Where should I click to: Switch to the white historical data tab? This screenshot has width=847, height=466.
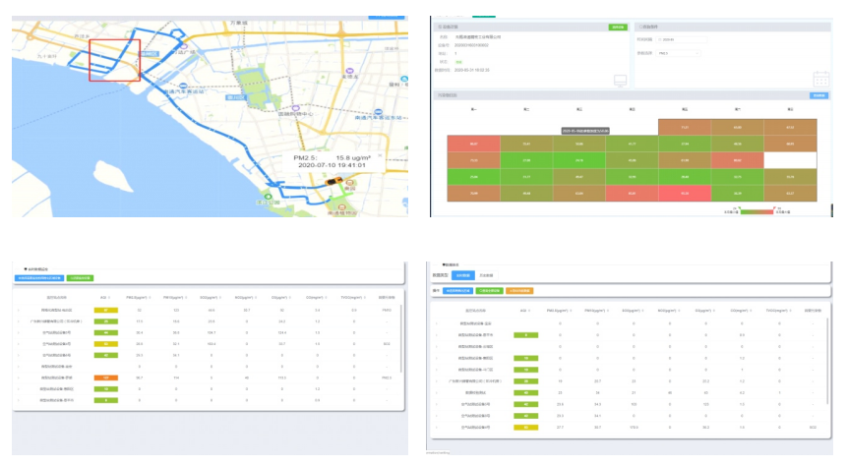pyautogui.click(x=486, y=277)
